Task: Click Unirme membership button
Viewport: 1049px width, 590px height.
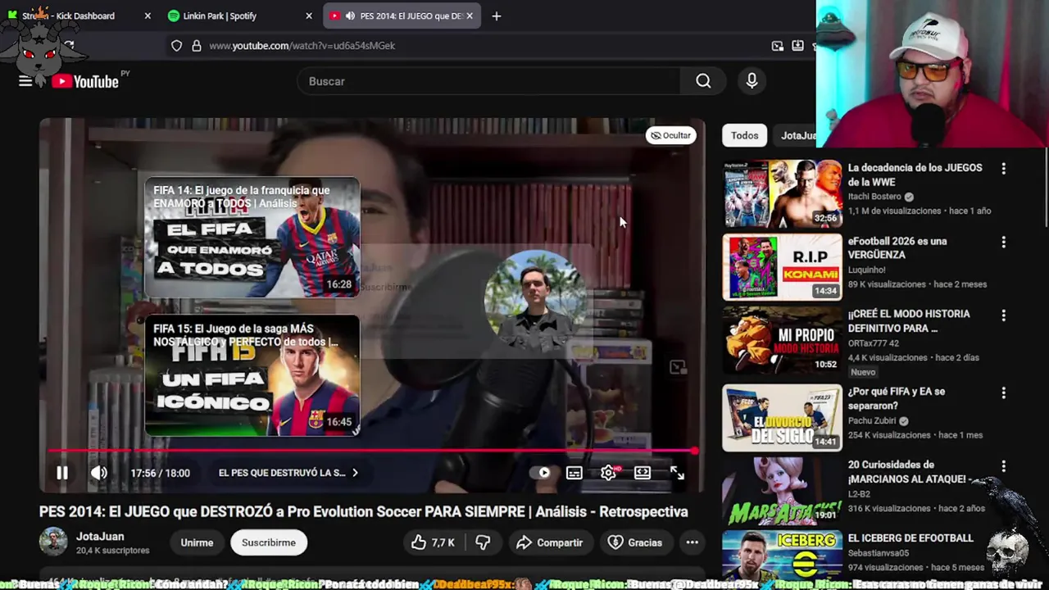Action: click(x=197, y=542)
